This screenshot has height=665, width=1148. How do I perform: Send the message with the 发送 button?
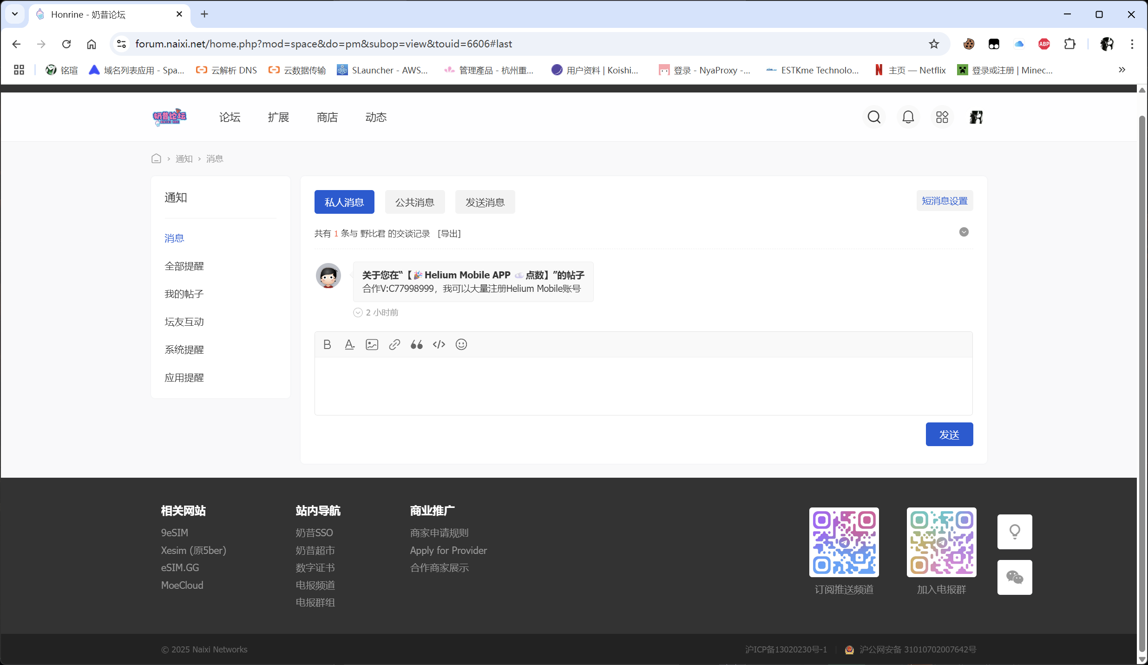[949, 434]
